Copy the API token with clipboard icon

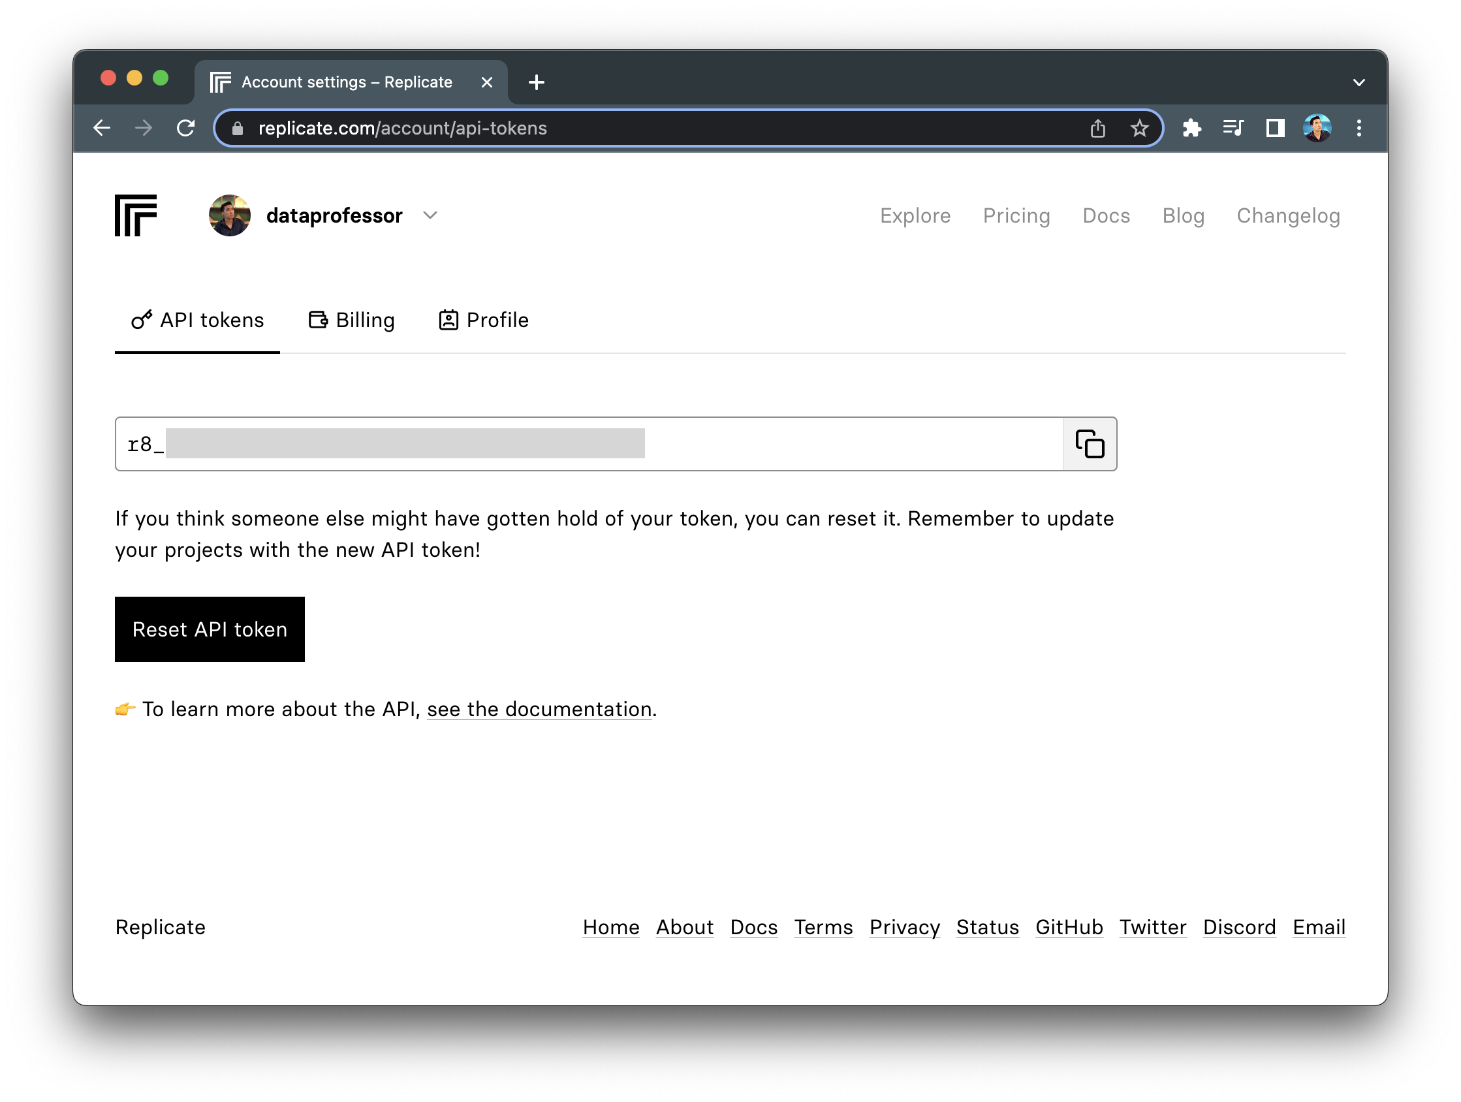(x=1089, y=444)
